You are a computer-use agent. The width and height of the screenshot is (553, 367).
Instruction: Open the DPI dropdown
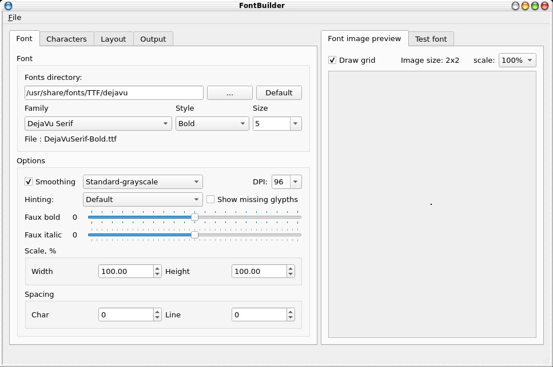pos(287,182)
